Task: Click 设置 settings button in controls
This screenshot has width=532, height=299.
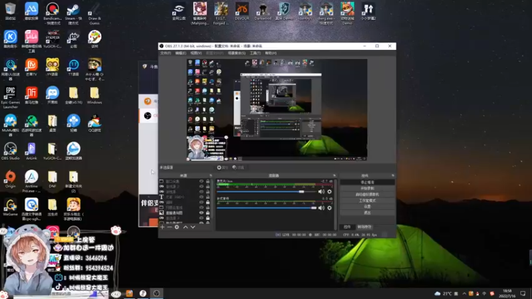Action: [367, 207]
